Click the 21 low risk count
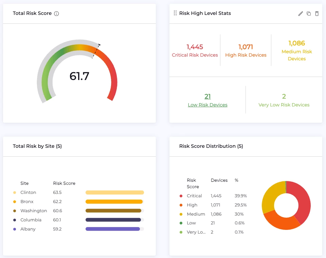 point(207,97)
